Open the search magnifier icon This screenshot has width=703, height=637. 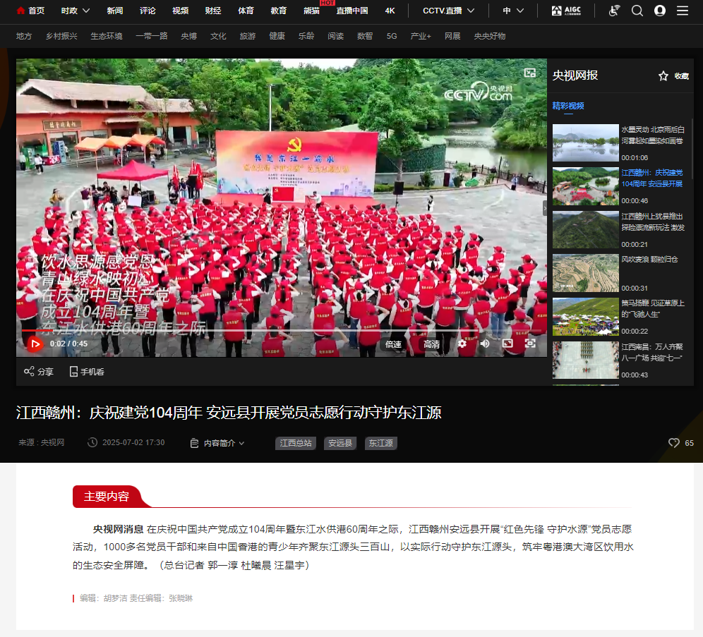pyautogui.click(x=637, y=11)
